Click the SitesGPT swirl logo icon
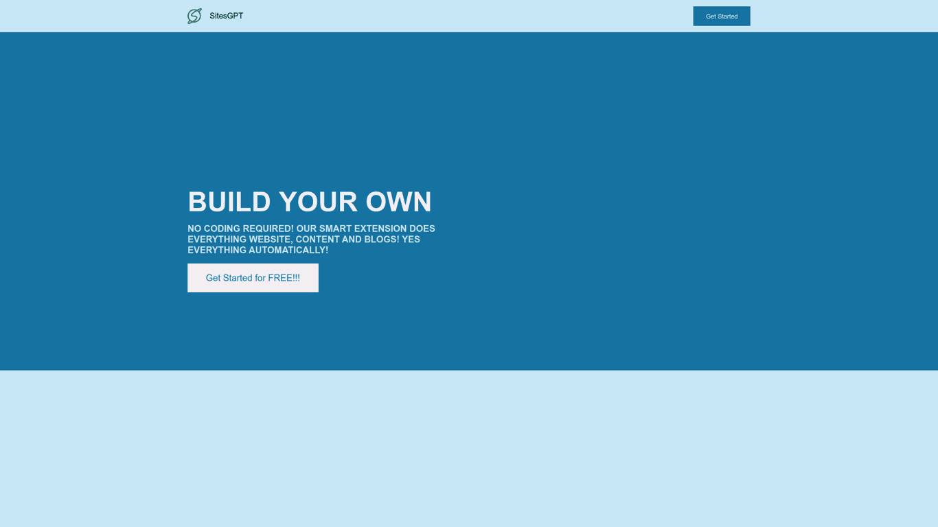The image size is (938, 527). coord(194,16)
